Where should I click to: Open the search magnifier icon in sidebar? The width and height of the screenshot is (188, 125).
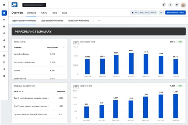coord(4,20)
